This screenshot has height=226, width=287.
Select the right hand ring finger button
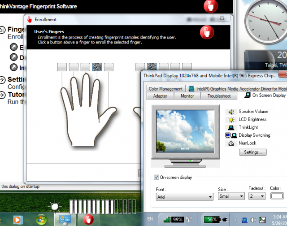175,67
